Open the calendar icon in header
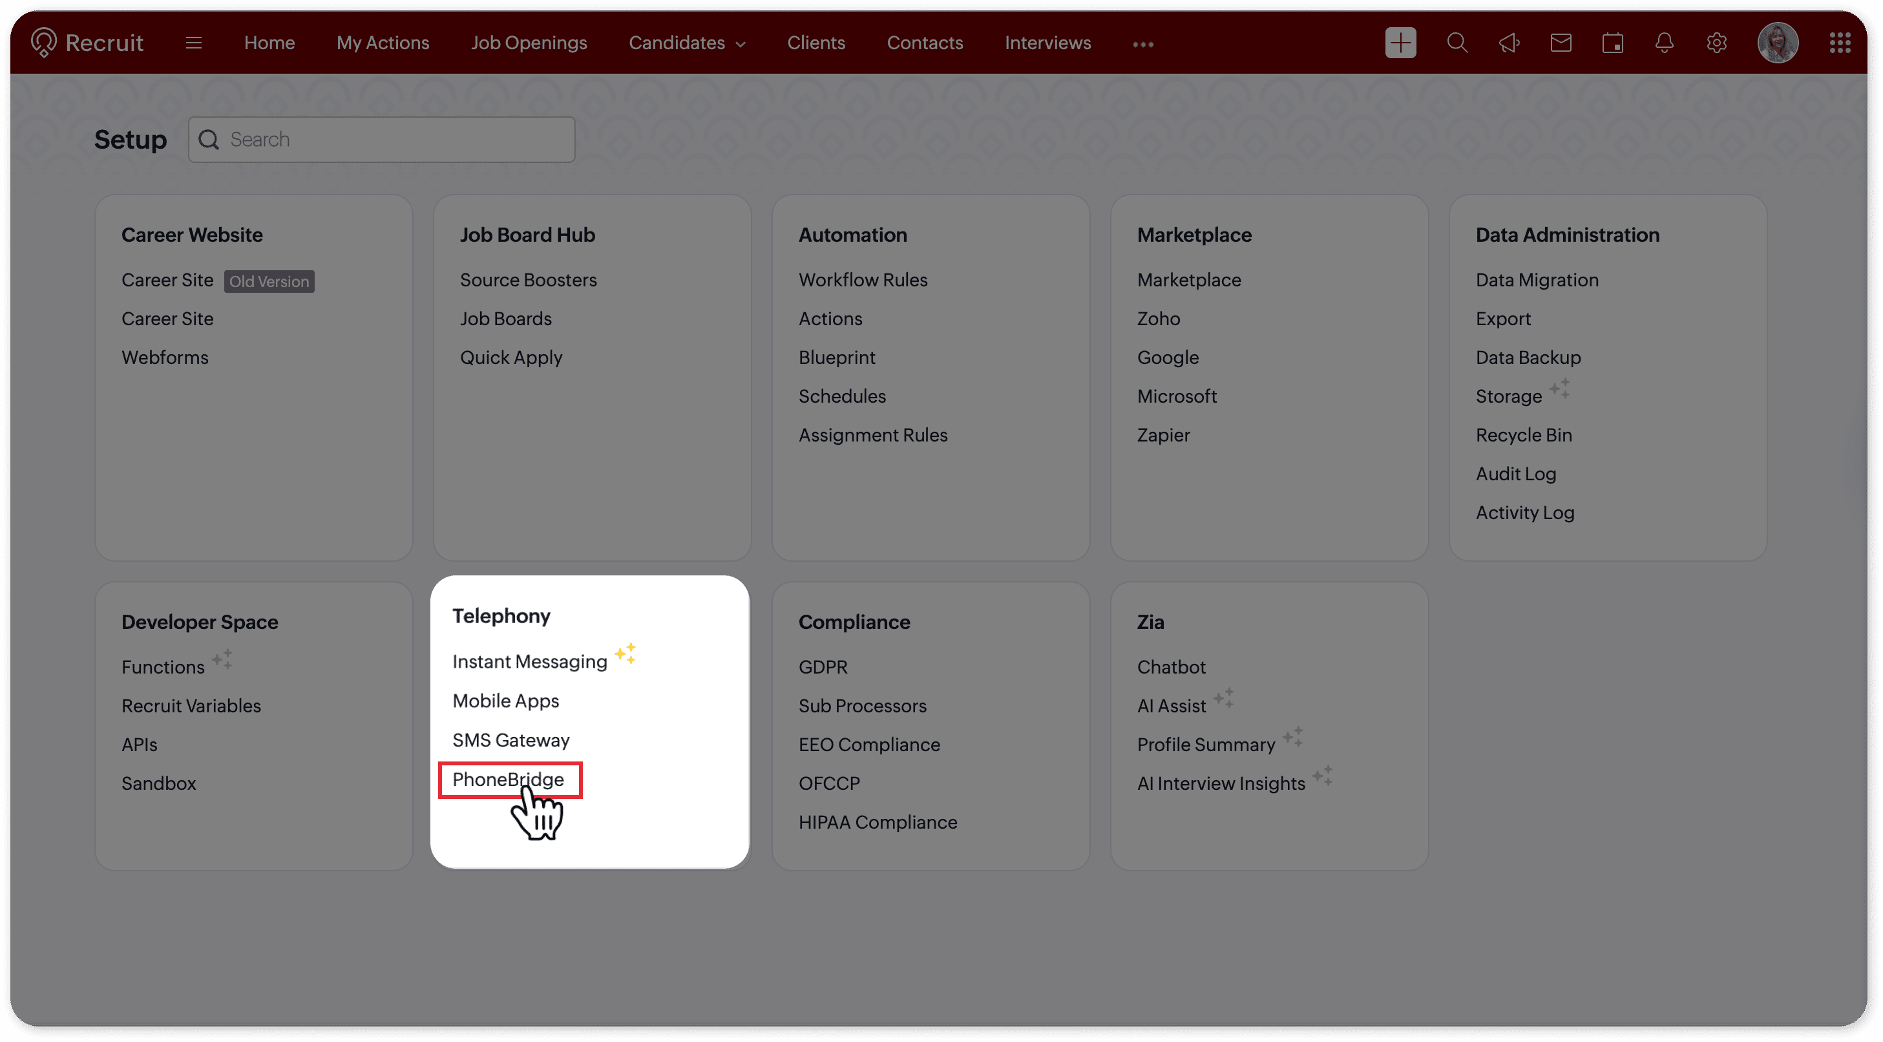Image resolution: width=1883 pixels, height=1042 pixels. pos(1612,43)
